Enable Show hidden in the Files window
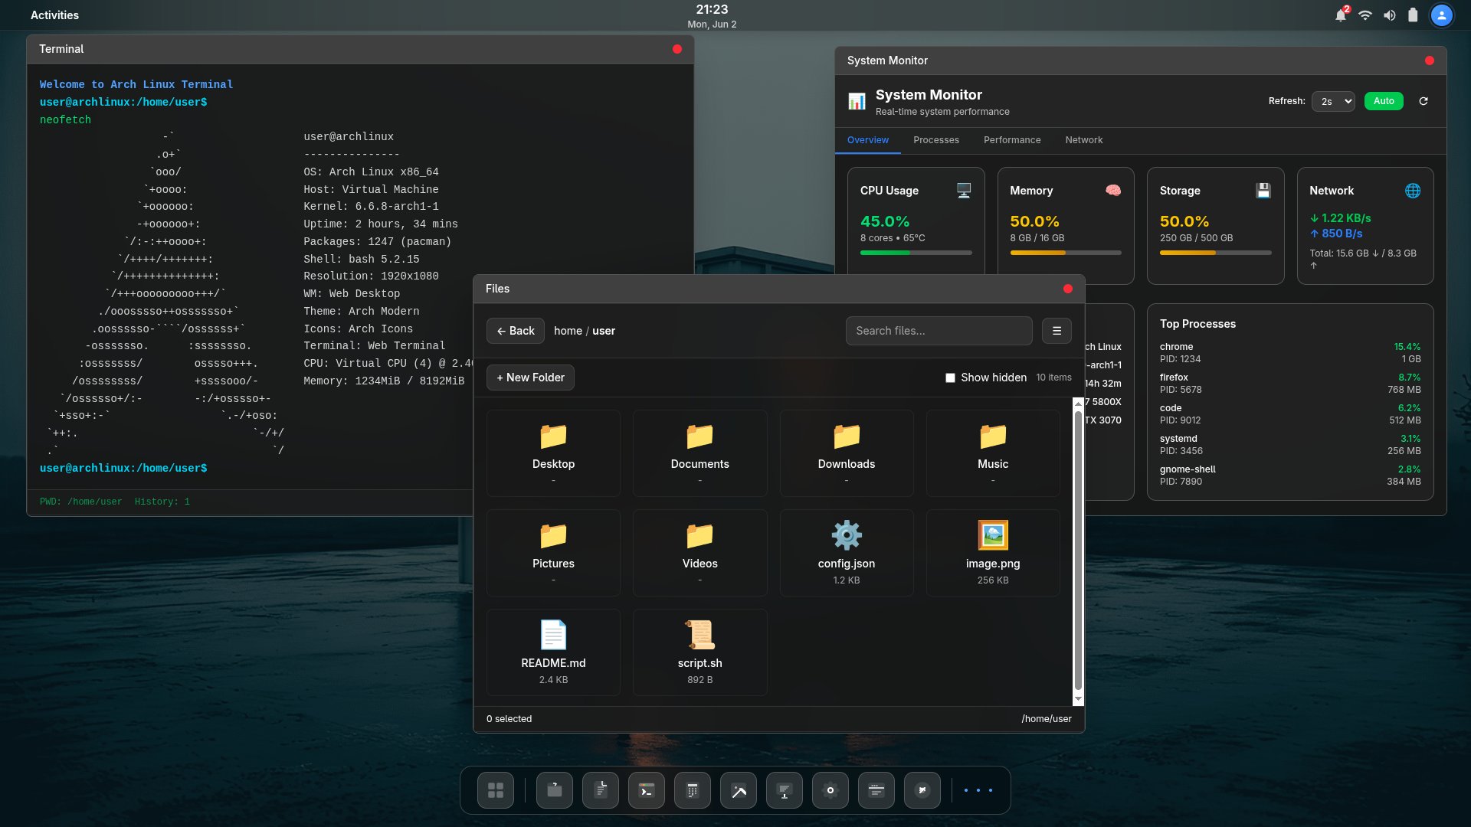The height and width of the screenshot is (827, 1471). (x=950, y=378)
